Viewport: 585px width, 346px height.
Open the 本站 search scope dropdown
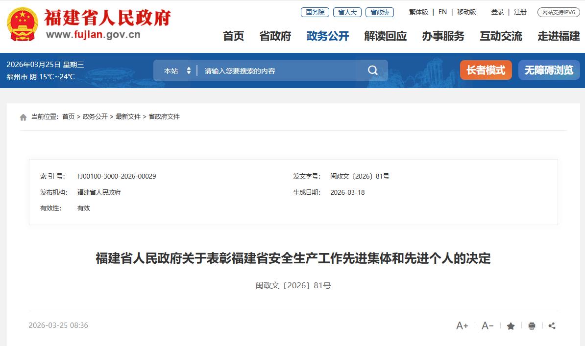[177, 70]
